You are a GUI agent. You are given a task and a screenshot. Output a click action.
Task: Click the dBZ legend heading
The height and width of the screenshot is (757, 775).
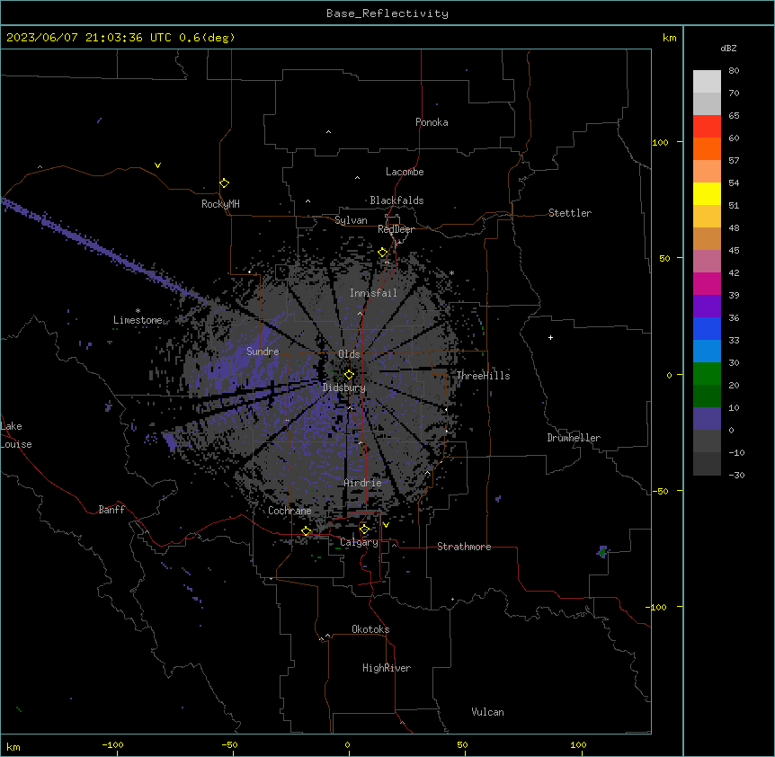coord(728,48)
